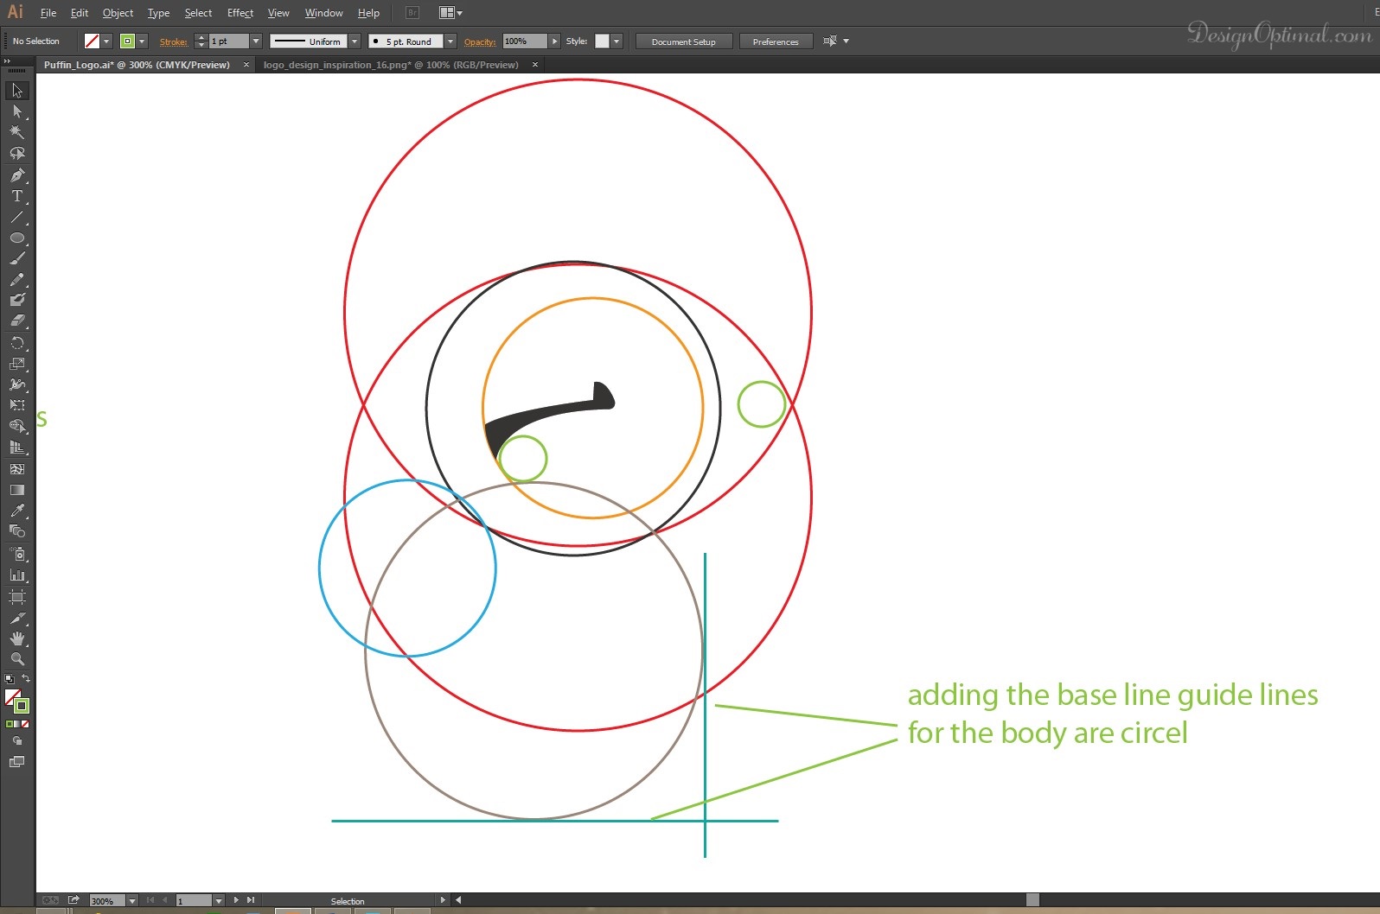Screen dimensions: 1380x914
Task: Activate the Scale tool
Action: [x=17, y=364]
